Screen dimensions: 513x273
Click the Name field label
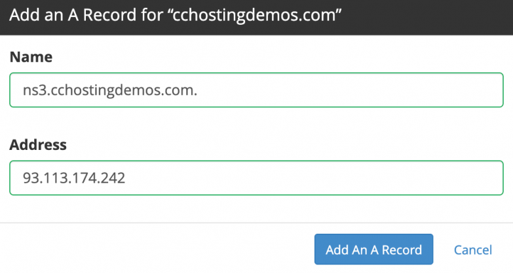pyautogui.click(x=31, y=57)
